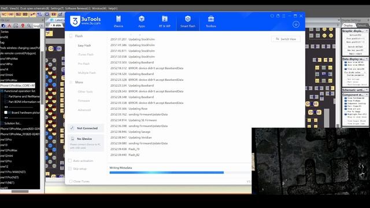The height and width of the screenshot is (208, 370).
Task: Toggle first checkbox under Component settings
Action: (x=346, y=98)
